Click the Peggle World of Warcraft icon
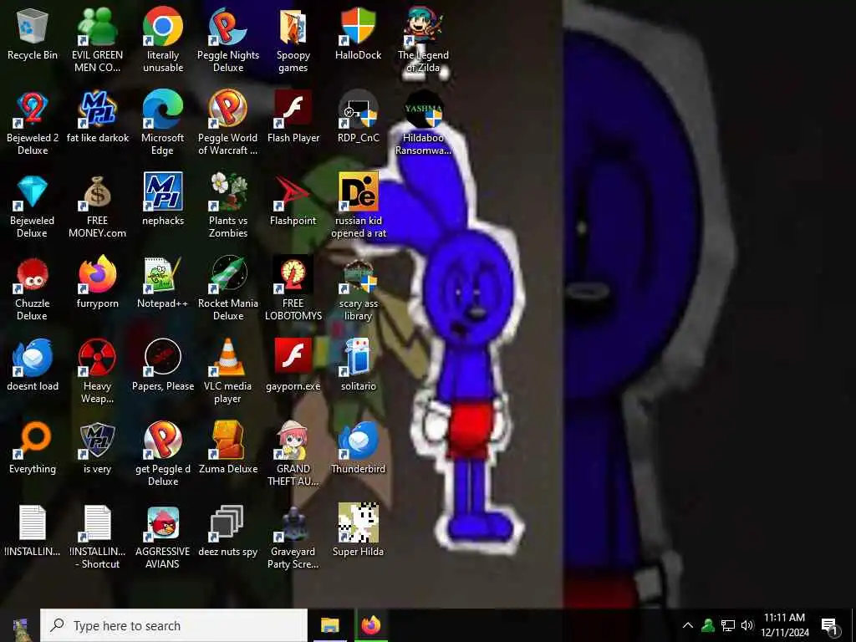Viewport: 856px width, 642px height. [227, 110]
